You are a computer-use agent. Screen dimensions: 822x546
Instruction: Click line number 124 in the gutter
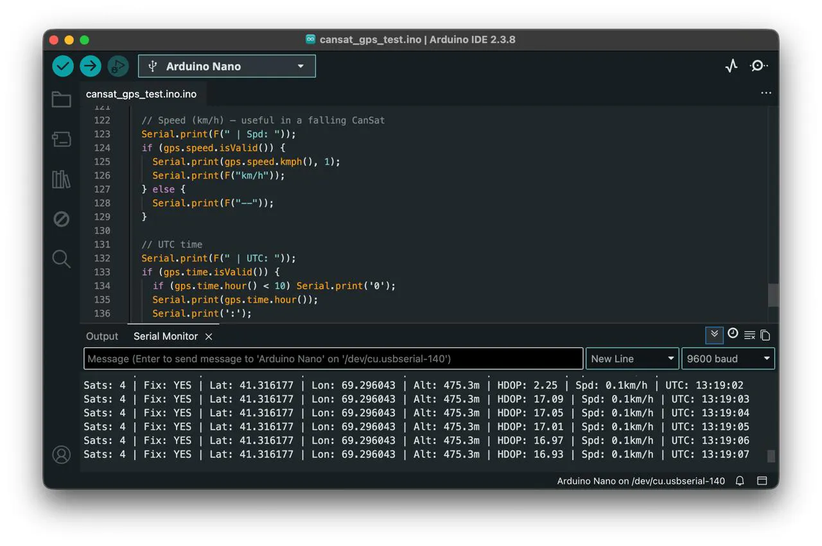(x=102, y=148)
